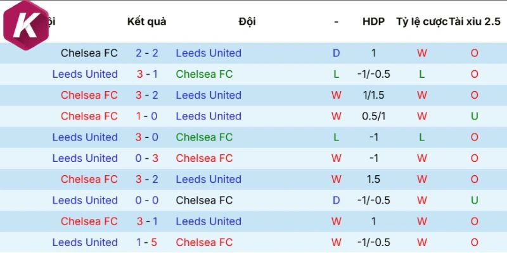Image resolution: width=507 pixels, height=253 pixels.
Task: Click green Chelsea FC in the 3 - 0 row
Action: tap(204, 137)
